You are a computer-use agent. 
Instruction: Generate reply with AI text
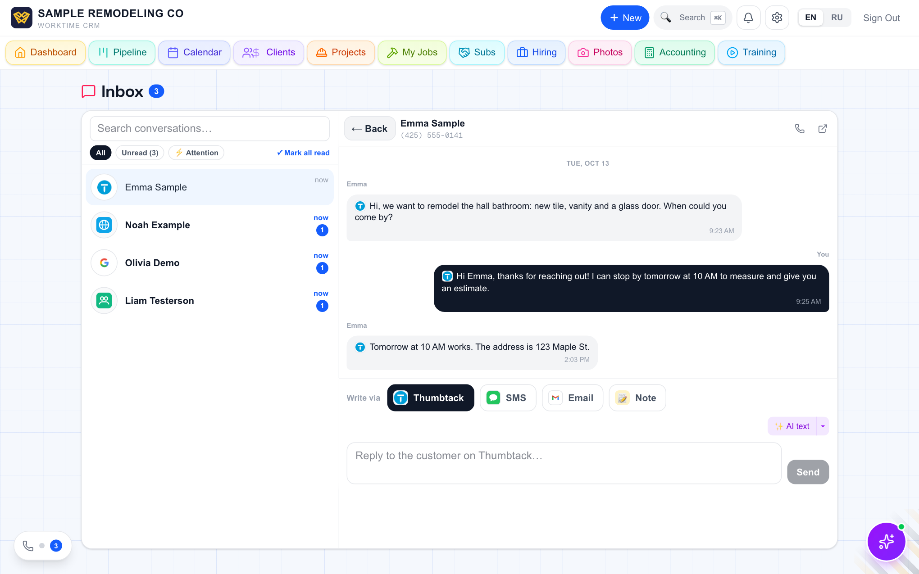792,426
